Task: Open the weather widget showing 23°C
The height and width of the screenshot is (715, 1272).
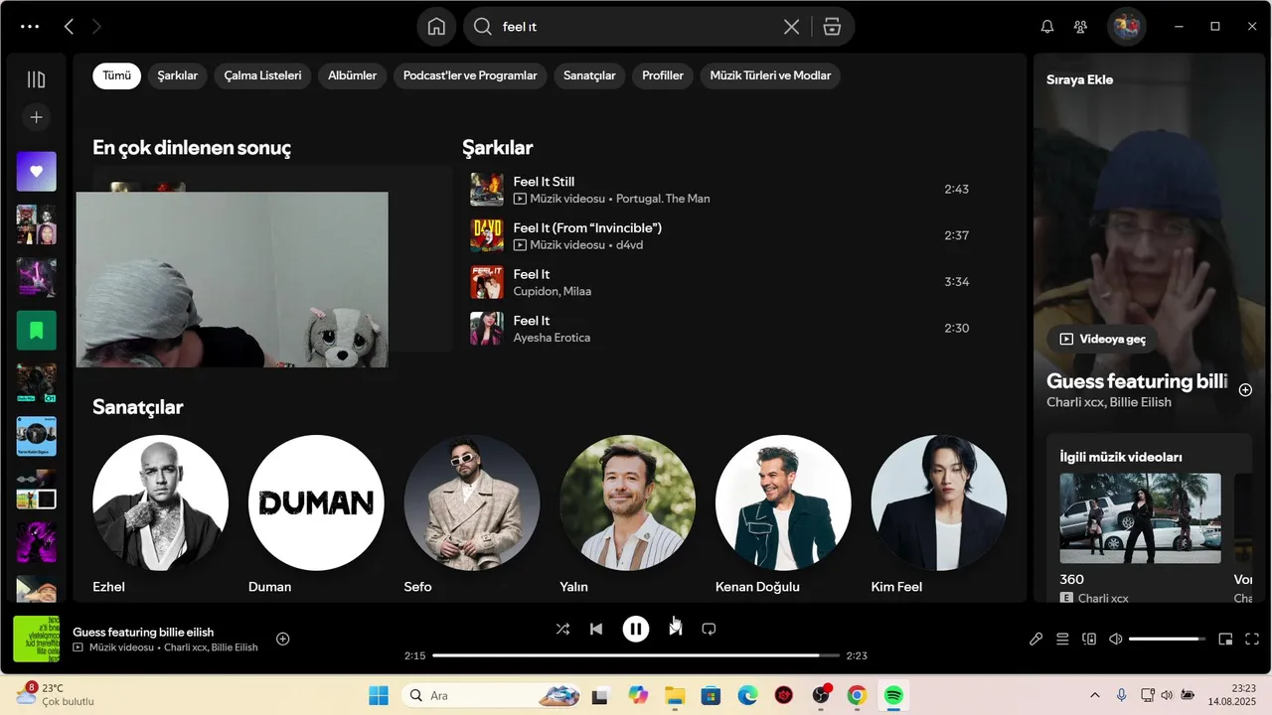Action: tap(56, 694)
